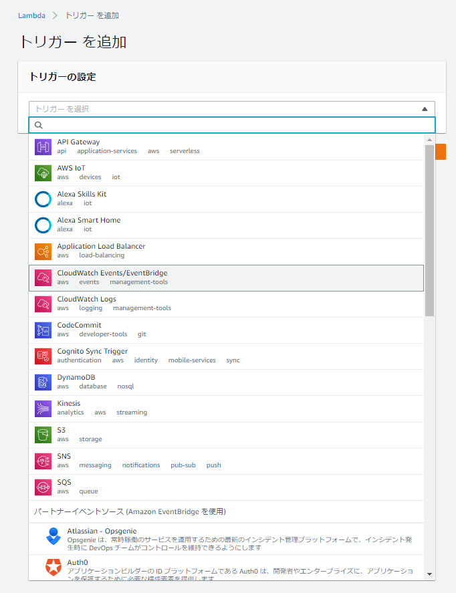The height and width of the screenshot is (593, 456).
Task: Click the API Gateway service icon
Action: [43, 146]
